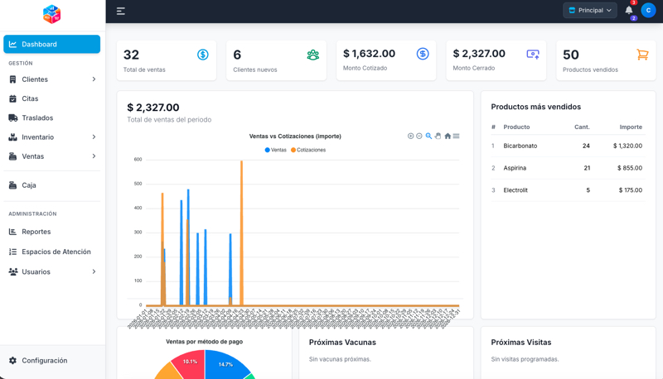Click the Importe column header
The height and width of the screenshot is (379, 663).
tap(631, 127)
